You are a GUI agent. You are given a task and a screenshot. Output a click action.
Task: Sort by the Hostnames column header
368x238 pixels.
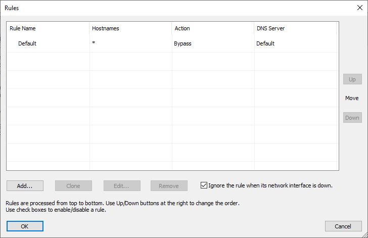click(130, 28)
